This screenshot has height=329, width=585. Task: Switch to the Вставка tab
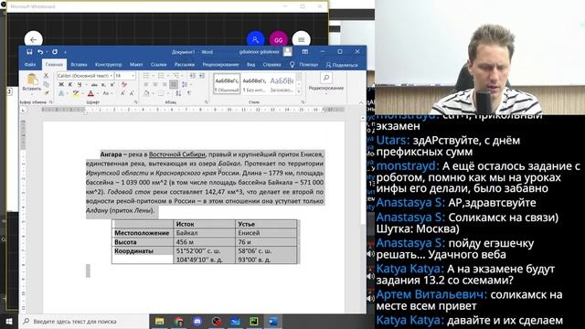[79, 65]
